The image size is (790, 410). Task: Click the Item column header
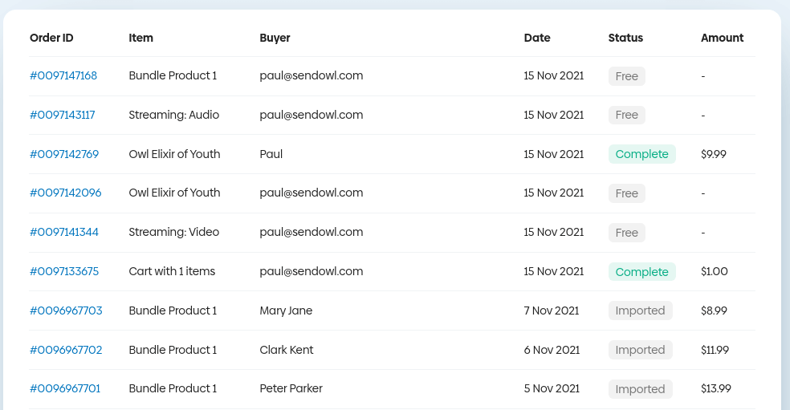140,38
